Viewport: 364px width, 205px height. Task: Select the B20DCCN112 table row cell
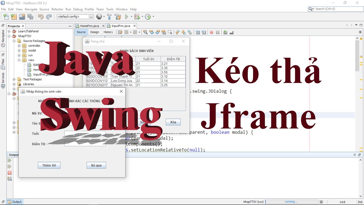click(98, 81)
